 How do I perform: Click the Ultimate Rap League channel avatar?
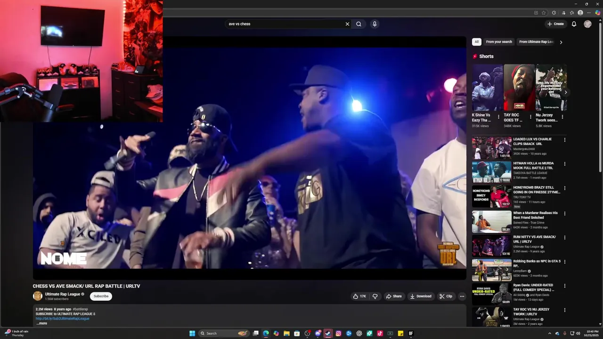tap(38, 296)
